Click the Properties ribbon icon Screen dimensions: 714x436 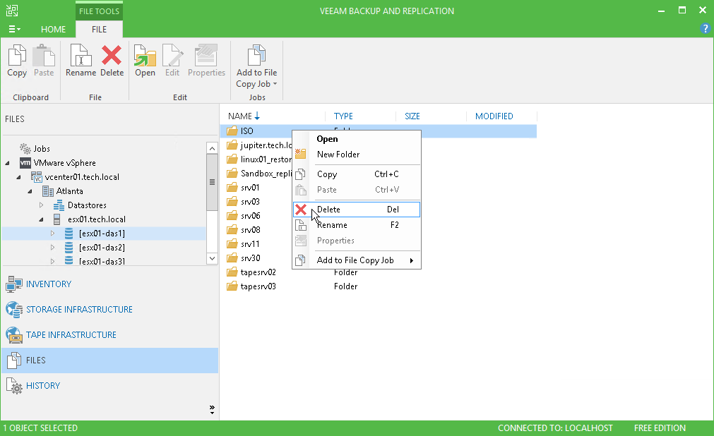(x=206, y=56)
